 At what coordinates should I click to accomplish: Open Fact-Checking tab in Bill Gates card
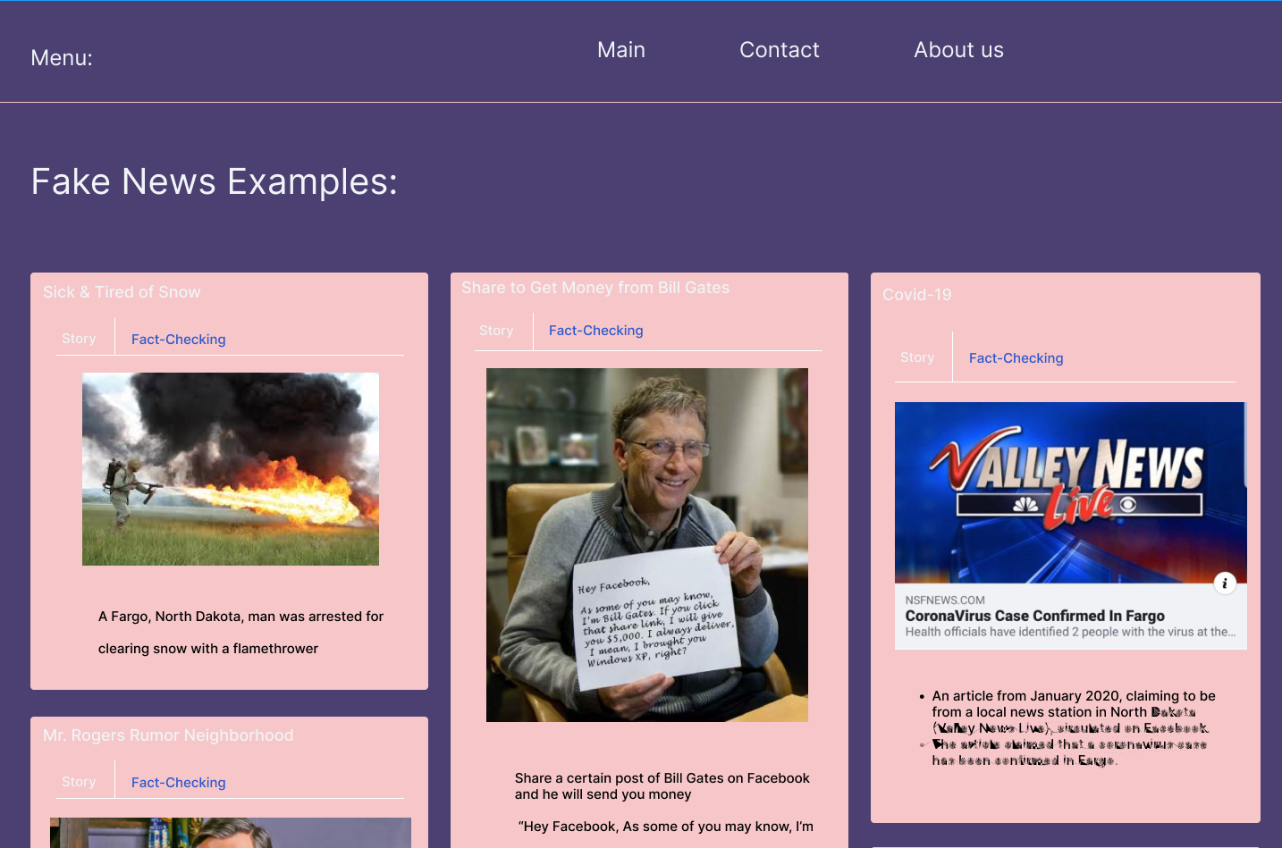tap(596, 331)
